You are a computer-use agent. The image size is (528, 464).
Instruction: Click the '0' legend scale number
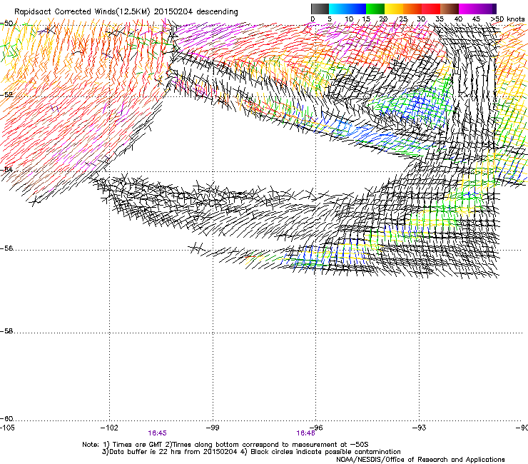(313, 19)
